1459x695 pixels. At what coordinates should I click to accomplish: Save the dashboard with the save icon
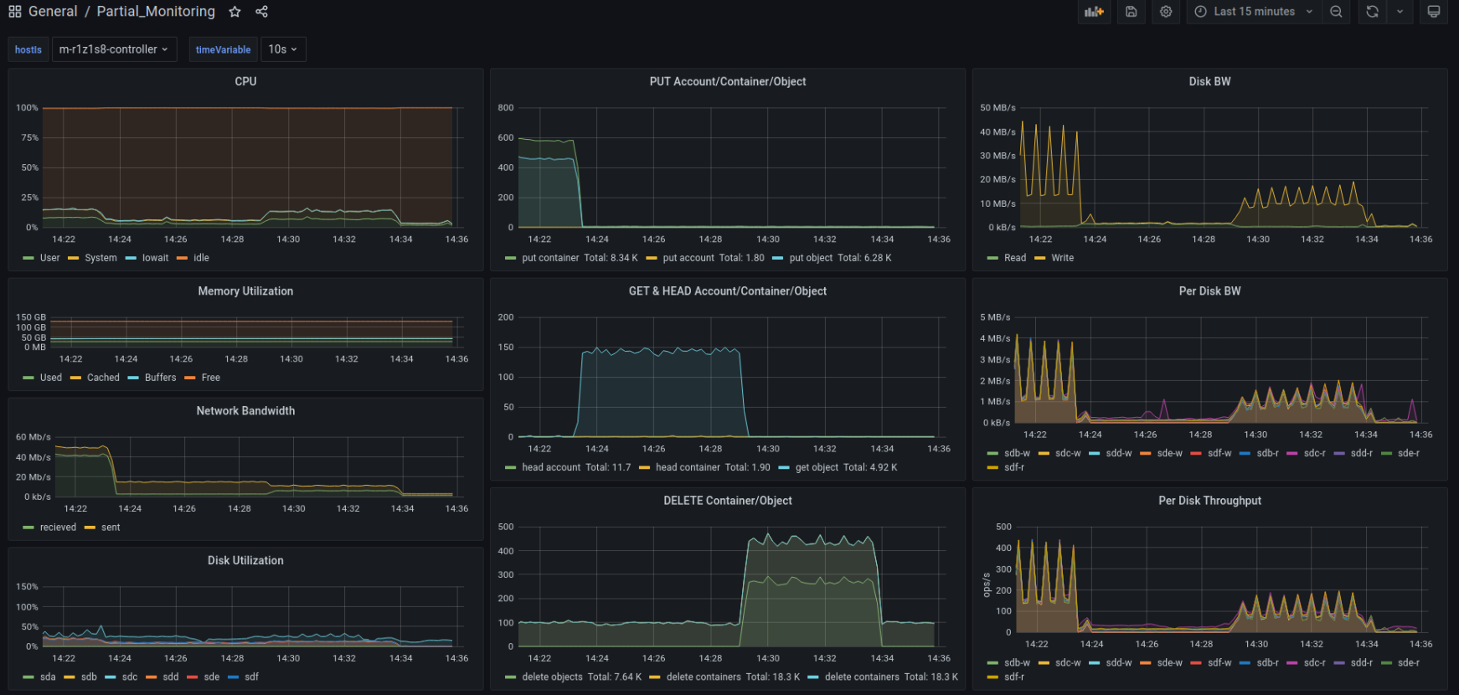(x=1131, y=12)
